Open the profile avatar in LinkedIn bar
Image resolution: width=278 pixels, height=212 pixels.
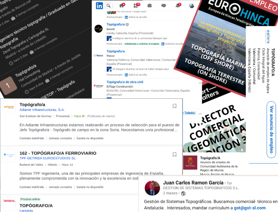192,6
